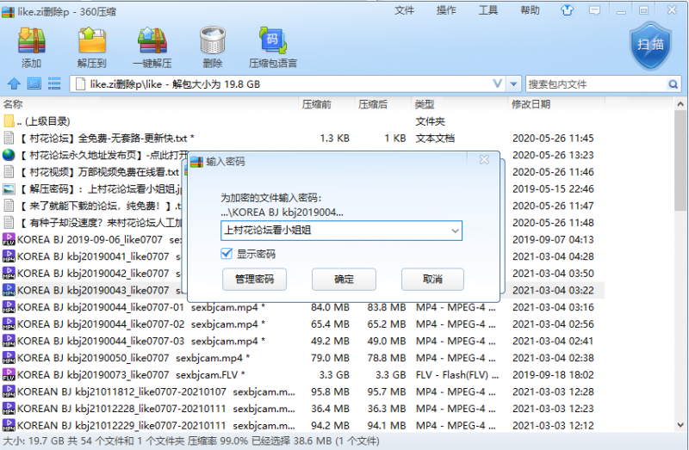Click 取消 to cancel password entry

pyautogui.click(x=431, y=280)
